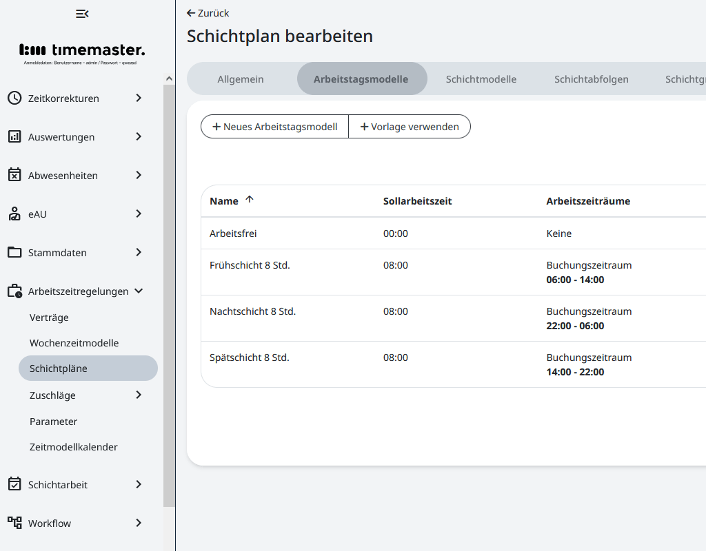Screen dimensions: 706x551
Task: Click the eAU sidebar icon
Action: pyautogui.click(x=14, y=214)
